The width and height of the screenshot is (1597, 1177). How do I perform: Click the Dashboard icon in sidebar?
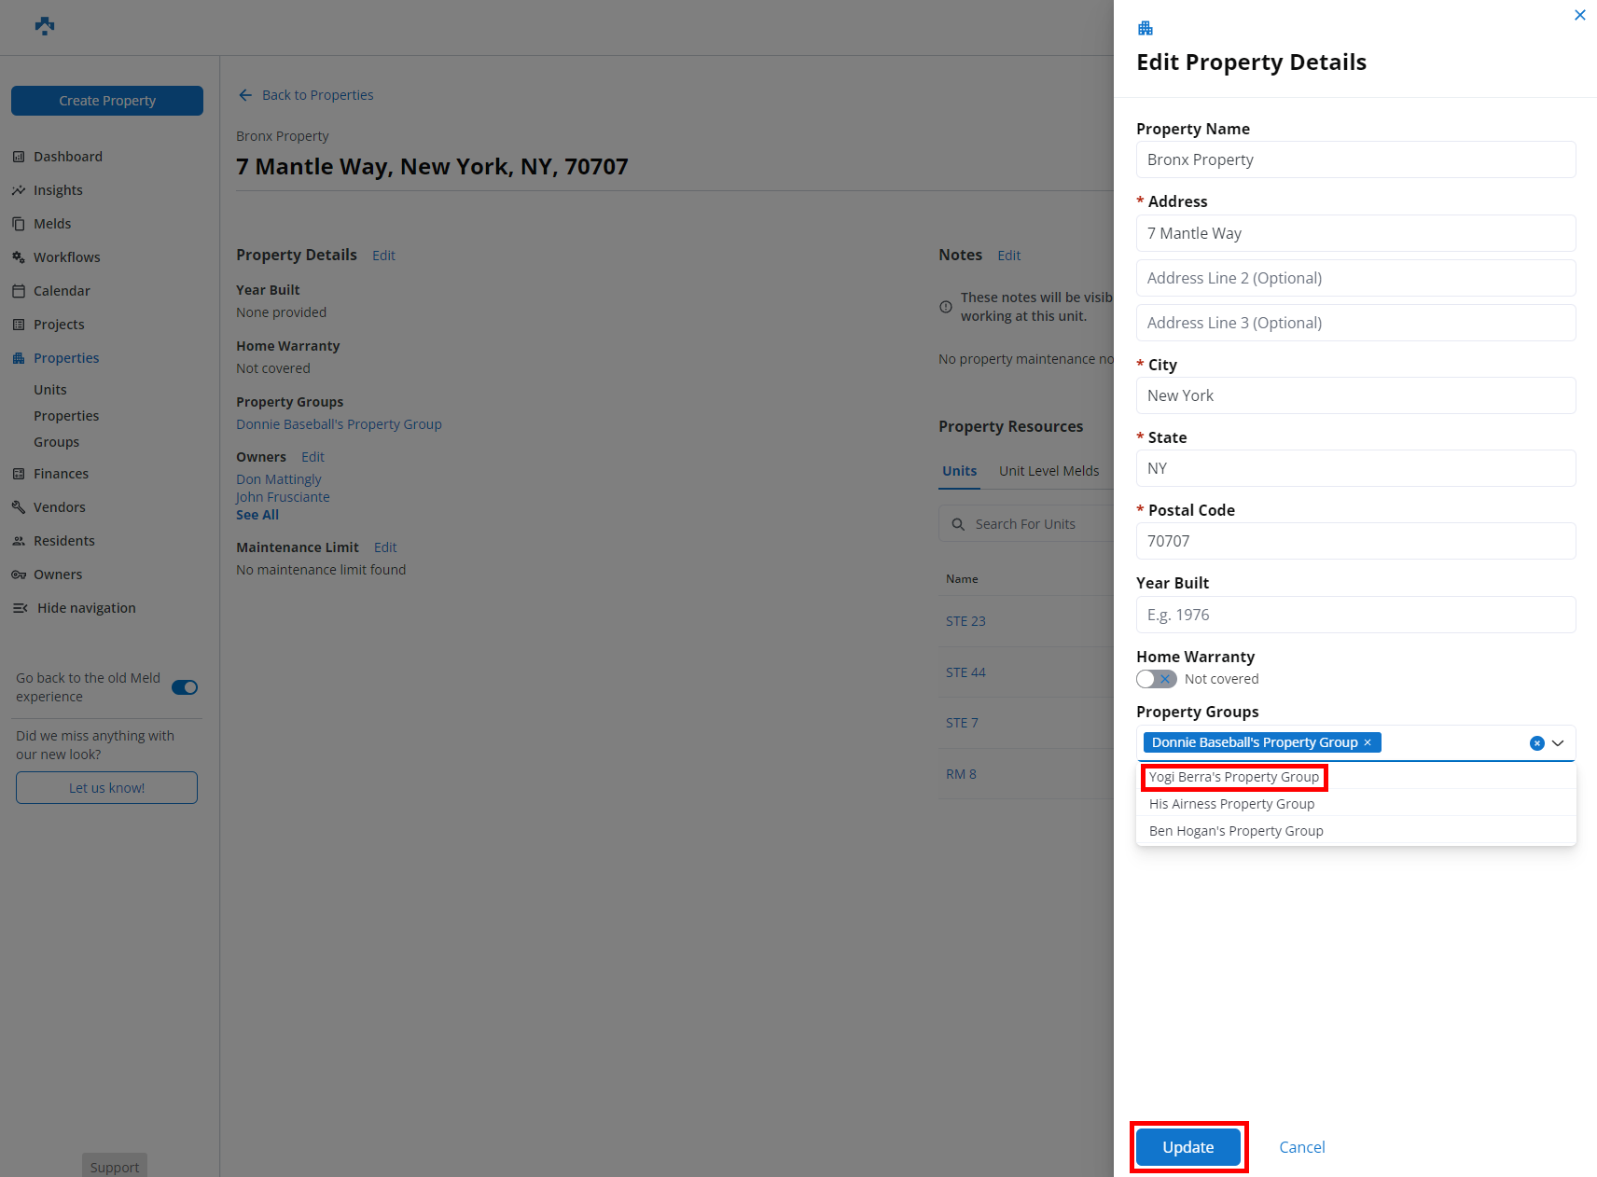click(19, 157)
